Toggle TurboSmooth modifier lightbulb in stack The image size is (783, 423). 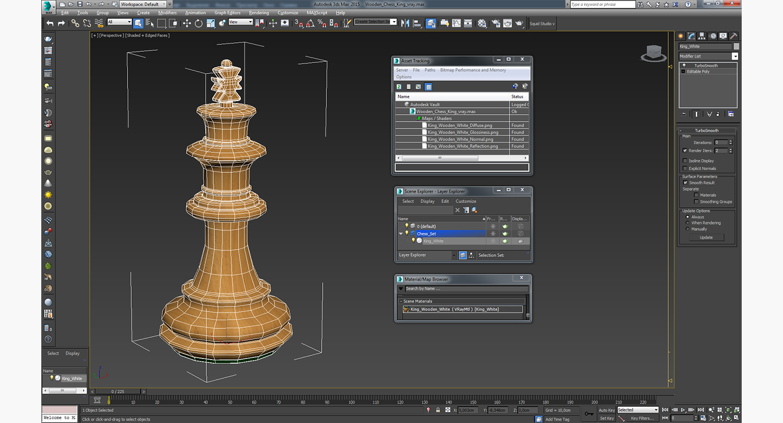coord(684,66)
